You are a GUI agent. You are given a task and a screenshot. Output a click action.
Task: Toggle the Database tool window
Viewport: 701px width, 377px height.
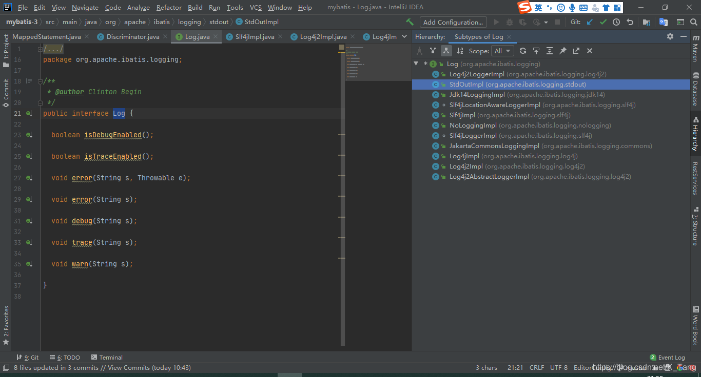pos(695,89)
